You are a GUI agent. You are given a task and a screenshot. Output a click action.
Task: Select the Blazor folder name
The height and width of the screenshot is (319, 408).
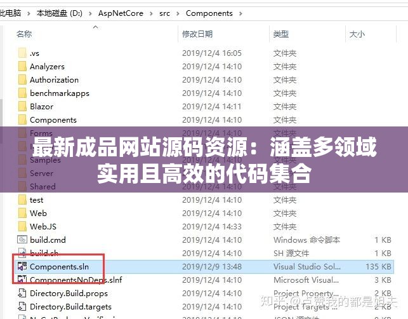click(42, 106)
